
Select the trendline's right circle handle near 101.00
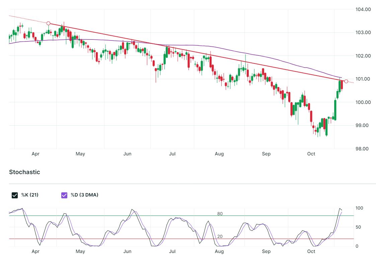click(x=346, y=81)
